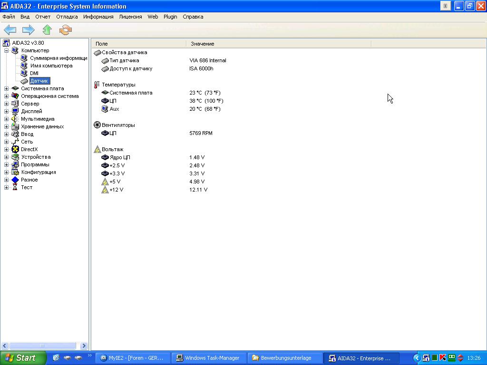Expand the Разное node
This screenshot has height=365, width=487.
6,180
